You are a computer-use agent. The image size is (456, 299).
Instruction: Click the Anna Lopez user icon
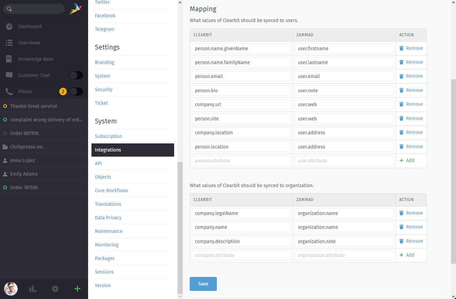5,160
